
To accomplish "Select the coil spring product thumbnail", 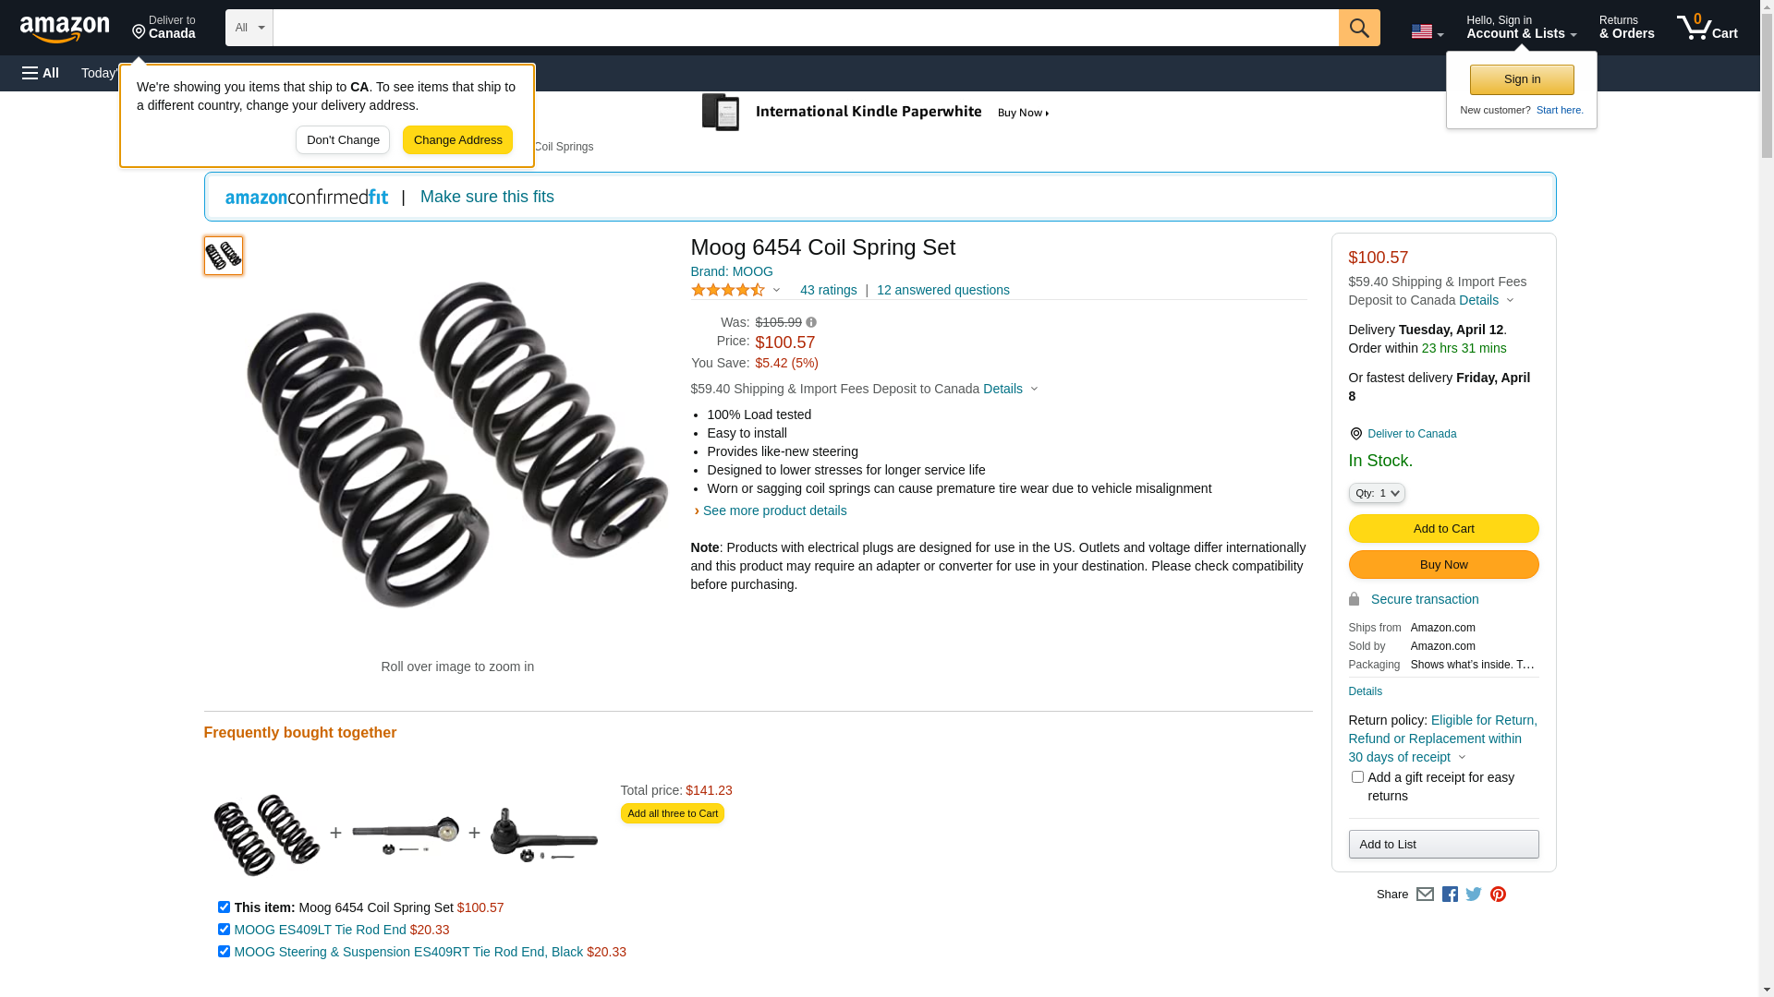I will 224,256.
